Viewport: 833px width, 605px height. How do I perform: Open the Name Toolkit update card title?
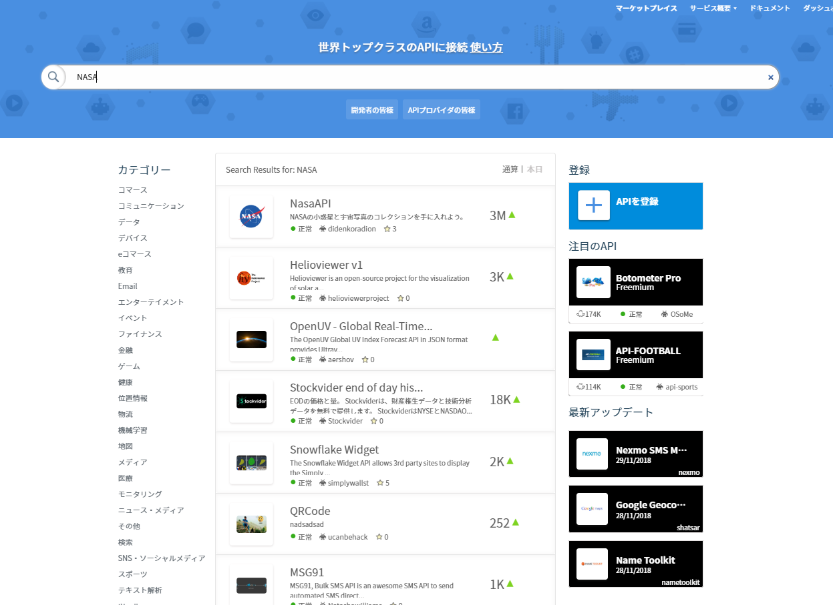tap(645, 560)
